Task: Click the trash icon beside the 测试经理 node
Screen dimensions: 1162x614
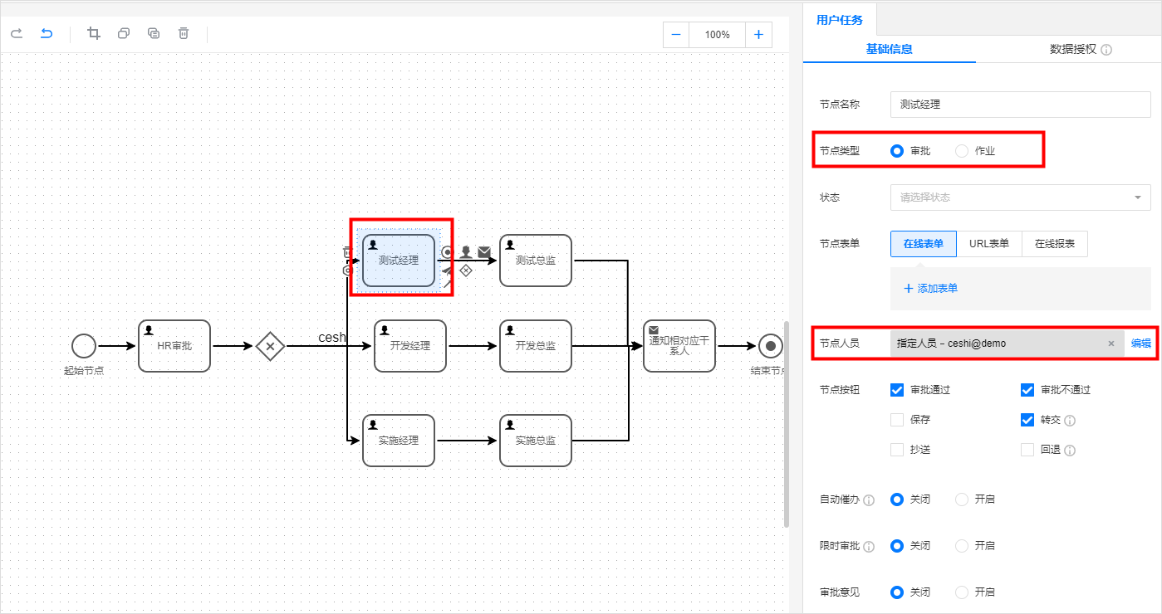Action: 347,251
